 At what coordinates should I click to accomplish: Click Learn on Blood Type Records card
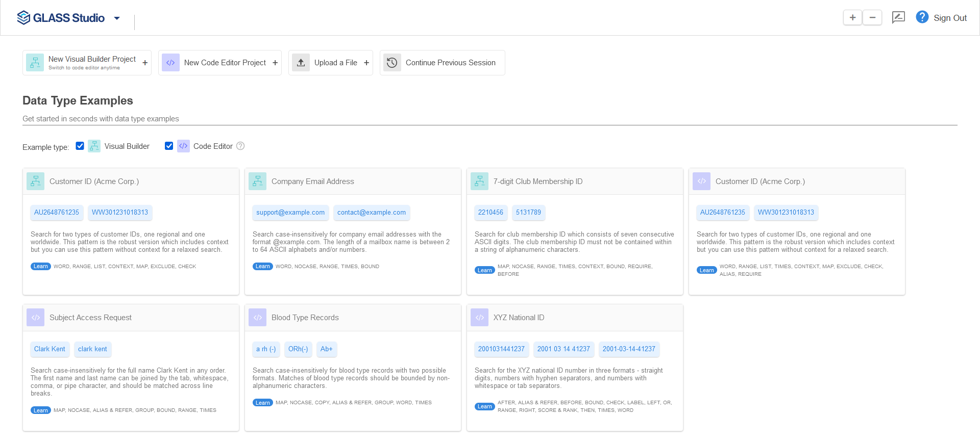coord(262,403)
